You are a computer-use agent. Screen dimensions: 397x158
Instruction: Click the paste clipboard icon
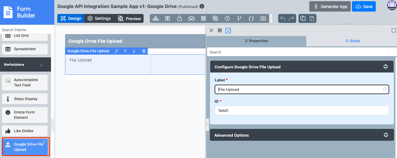coord(312,18)
